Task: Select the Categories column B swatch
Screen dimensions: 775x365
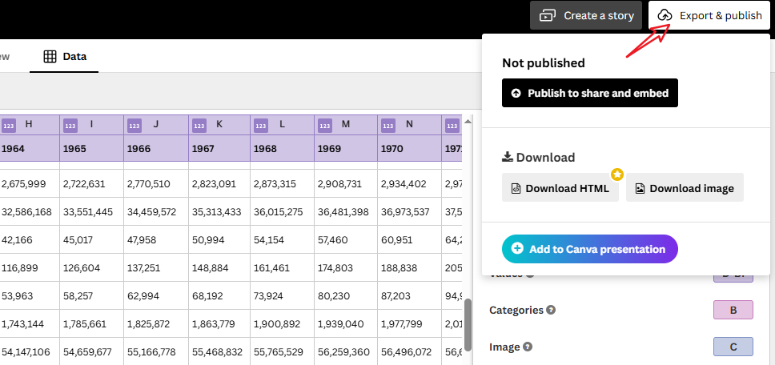Action: point(733,310)
